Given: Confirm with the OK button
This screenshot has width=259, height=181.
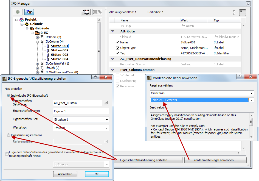Looking at the screenshot, I should pyautogui.click(x=97, y=174).
